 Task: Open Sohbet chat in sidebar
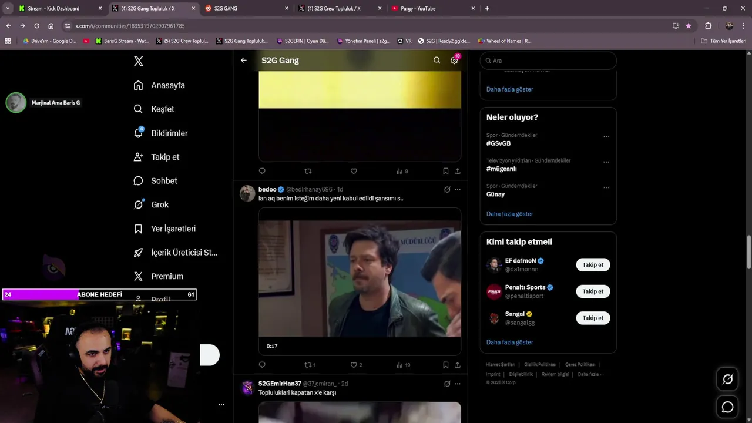pos(155,181)
